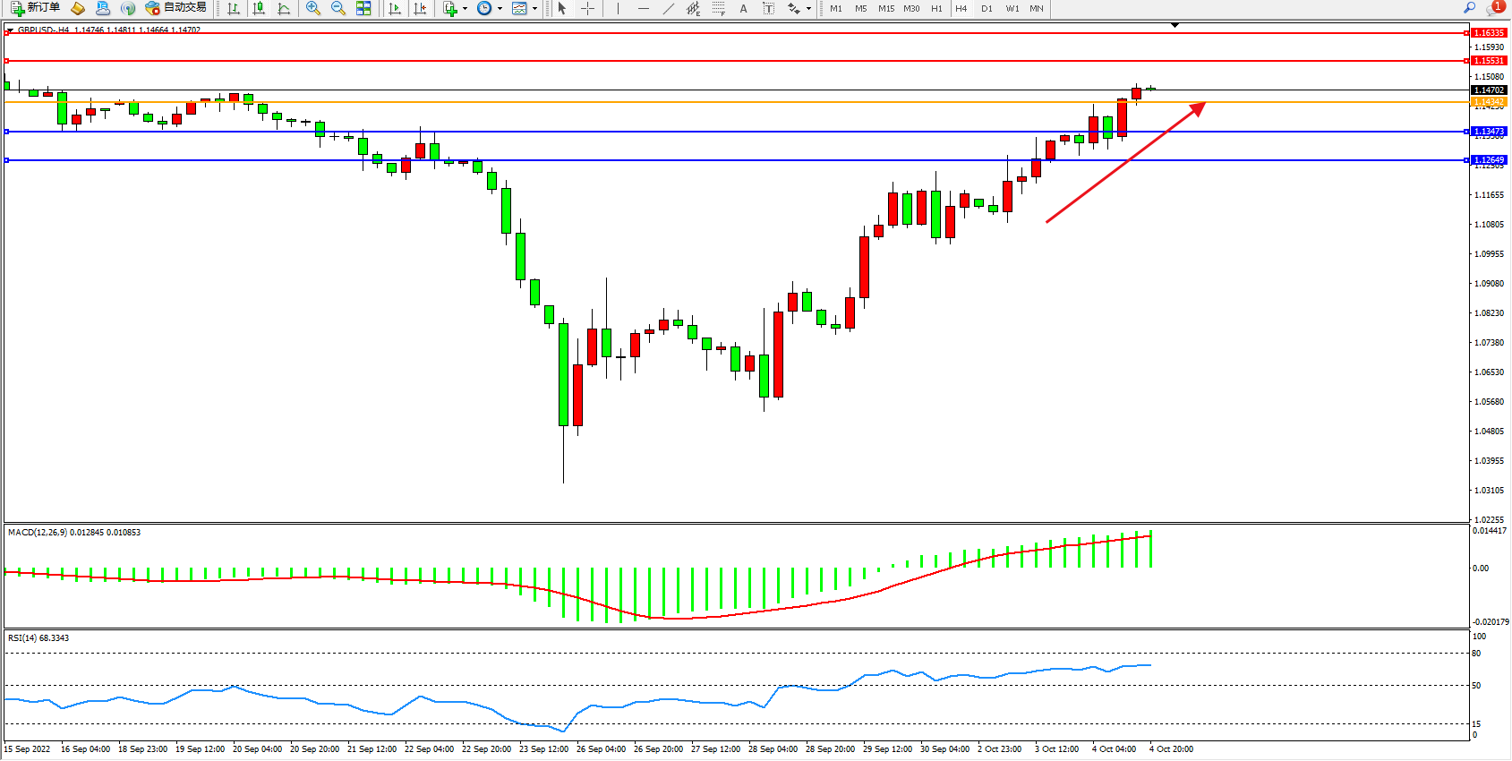Select the M15 timeframe
This screenshot has height=761, width=1512.
coord(885,9)
